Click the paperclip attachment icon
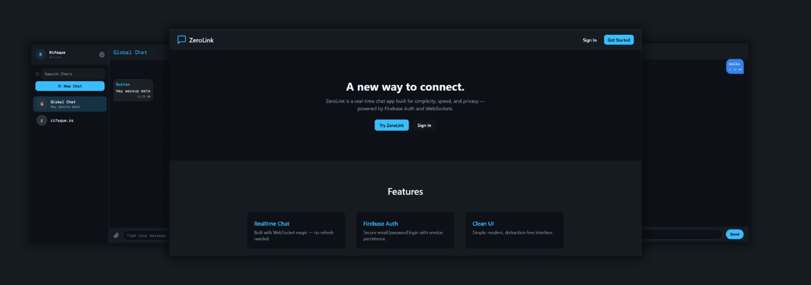 click(116, 235)
